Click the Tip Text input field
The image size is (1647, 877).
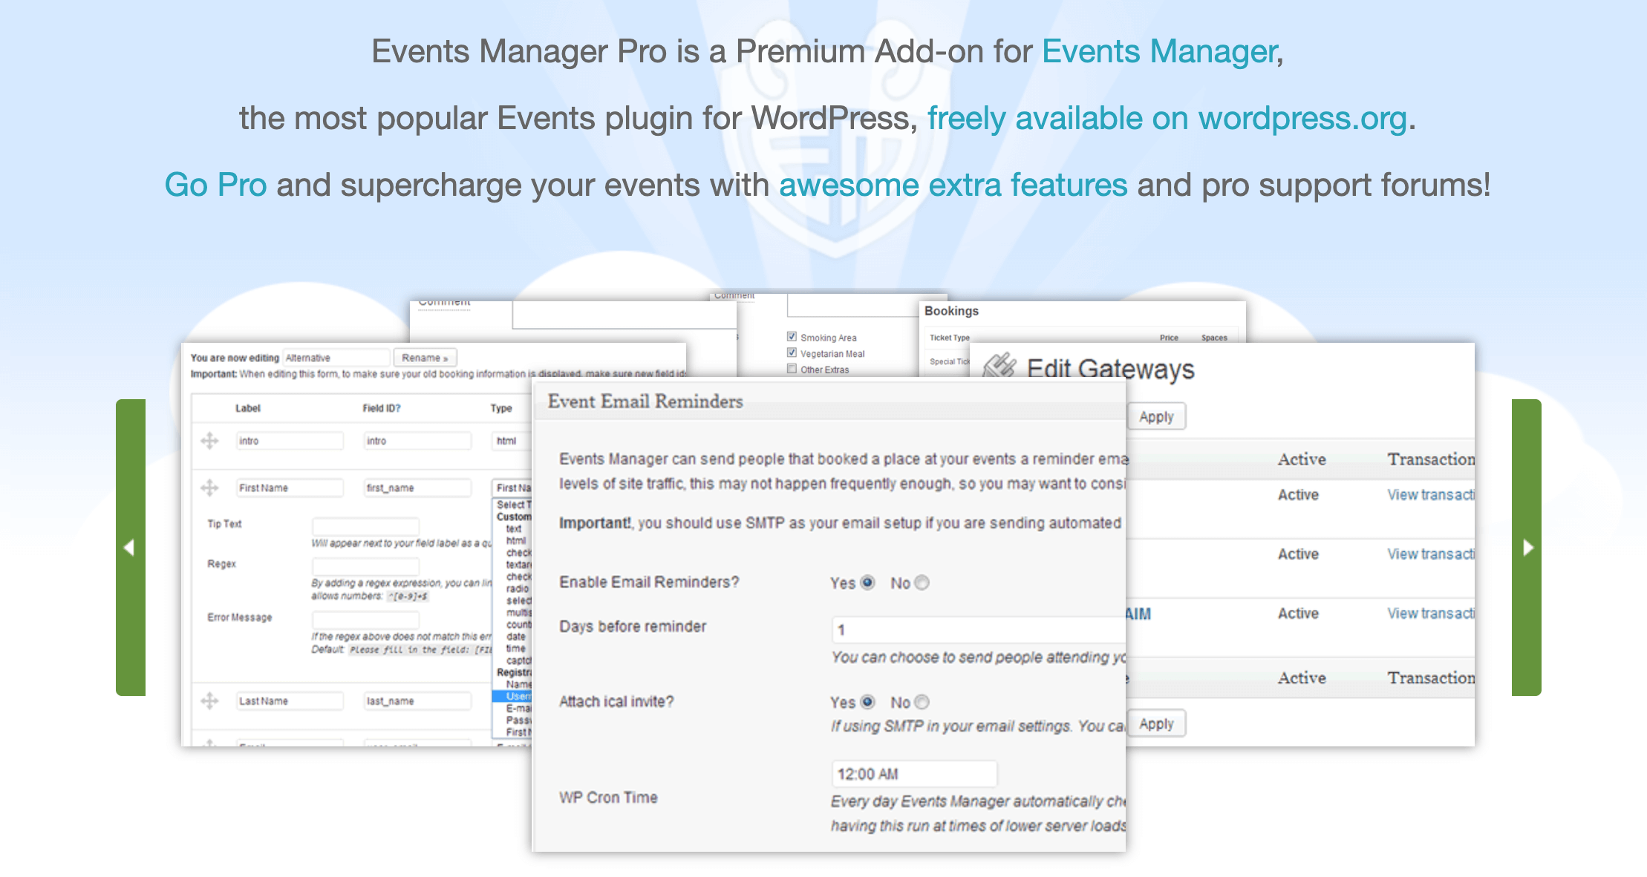click(x=365, y=526)
